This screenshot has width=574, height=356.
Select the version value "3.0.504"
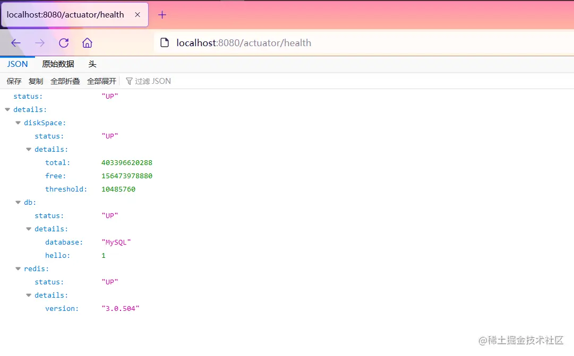coord(121,308)
